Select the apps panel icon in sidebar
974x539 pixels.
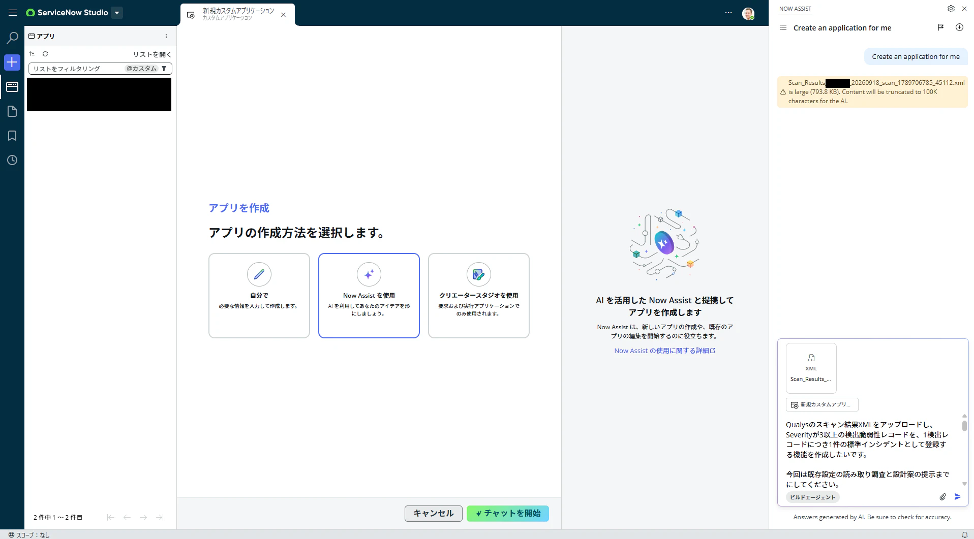coord(12,87)
